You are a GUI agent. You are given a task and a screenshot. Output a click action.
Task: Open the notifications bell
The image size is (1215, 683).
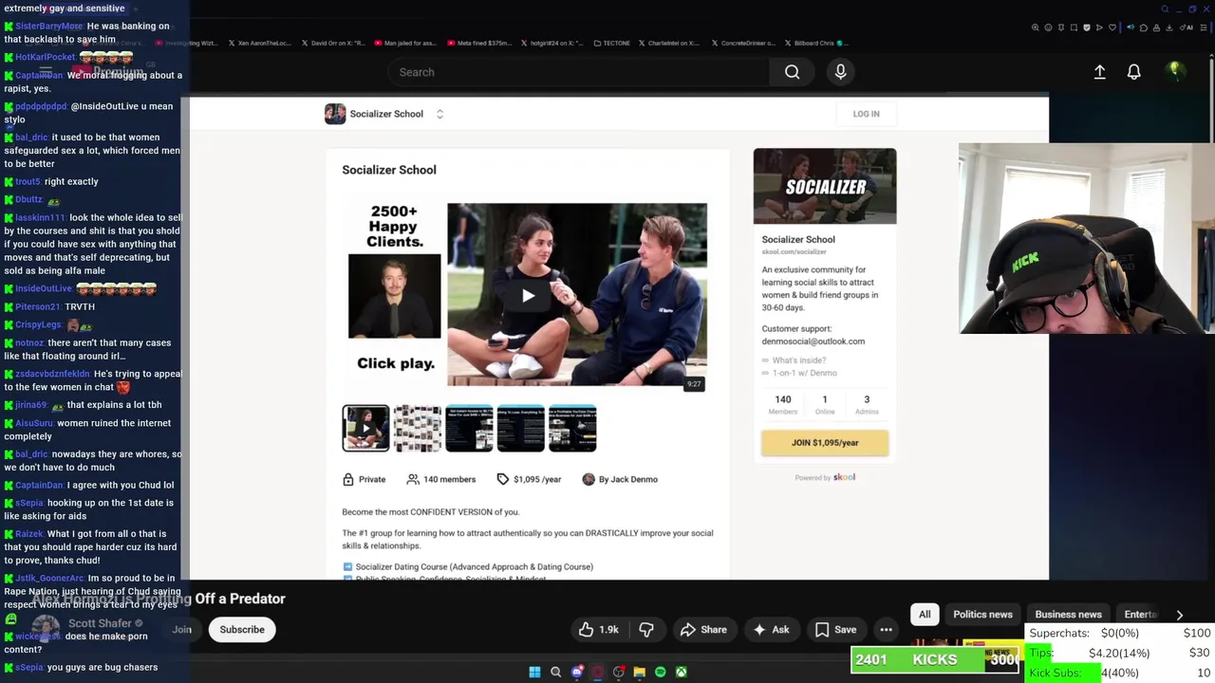coord(1133,72)
